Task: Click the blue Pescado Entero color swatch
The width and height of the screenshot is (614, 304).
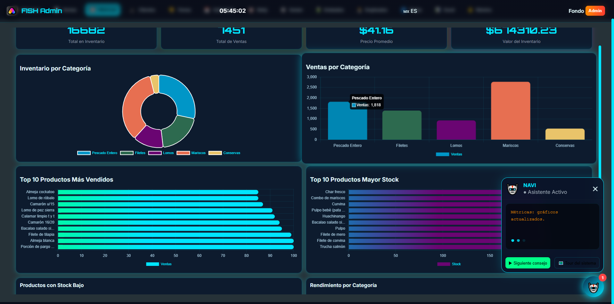Action: [84, 153]
